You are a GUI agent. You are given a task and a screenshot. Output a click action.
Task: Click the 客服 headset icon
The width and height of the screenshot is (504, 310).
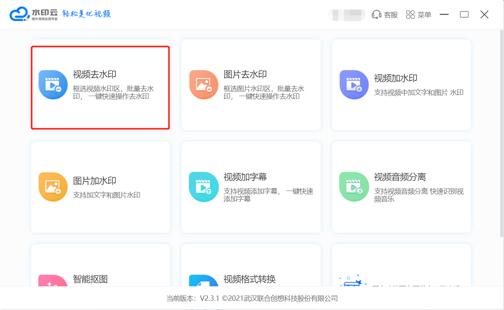click(377, 15)
